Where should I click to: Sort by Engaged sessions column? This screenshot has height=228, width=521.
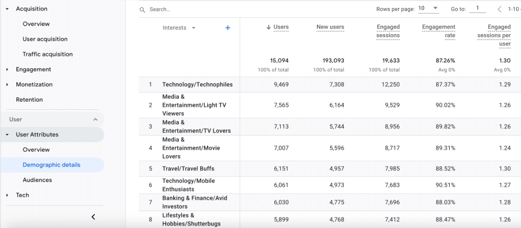tap(388, 31)
